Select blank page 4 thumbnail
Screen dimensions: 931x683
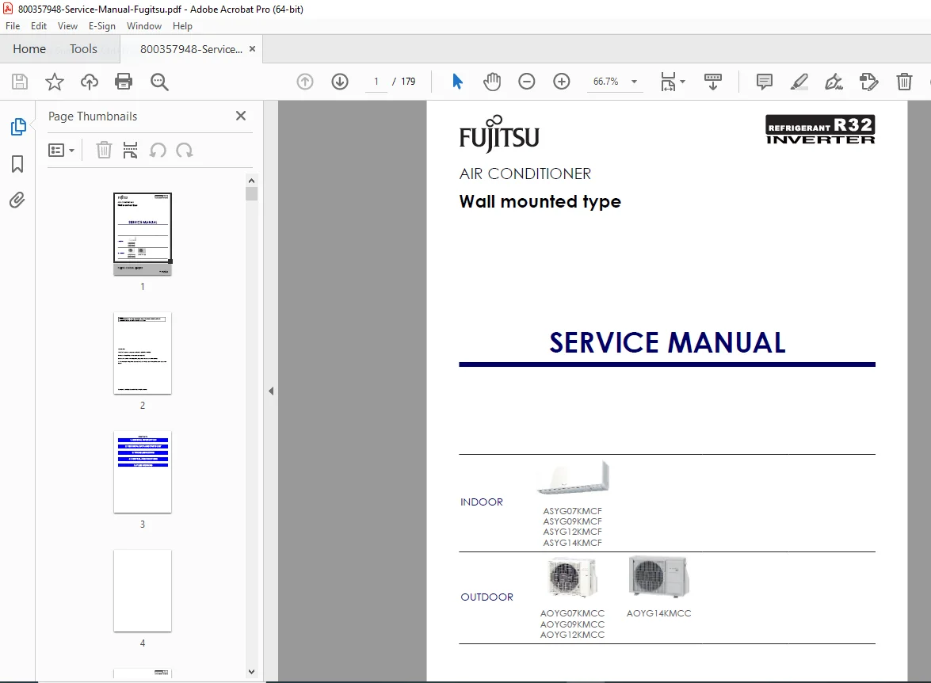(143, 590)
